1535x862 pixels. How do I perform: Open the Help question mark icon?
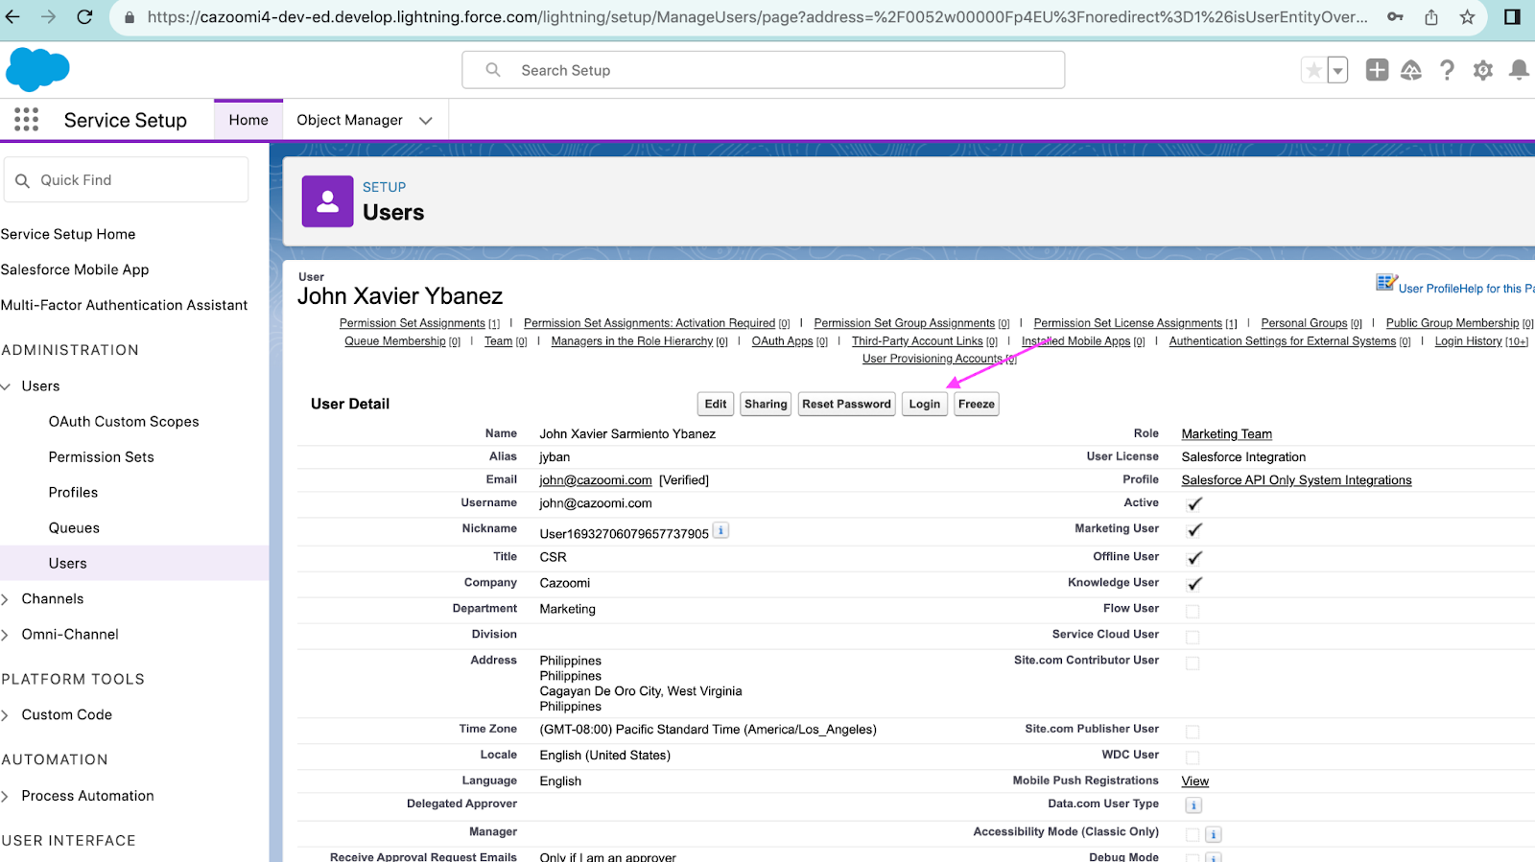pyautogui.click(x=1447, y=70)
